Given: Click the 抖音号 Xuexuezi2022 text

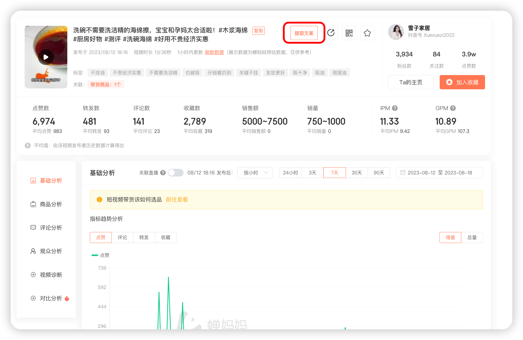Looking at the screenshot, I should pos(431,35).
